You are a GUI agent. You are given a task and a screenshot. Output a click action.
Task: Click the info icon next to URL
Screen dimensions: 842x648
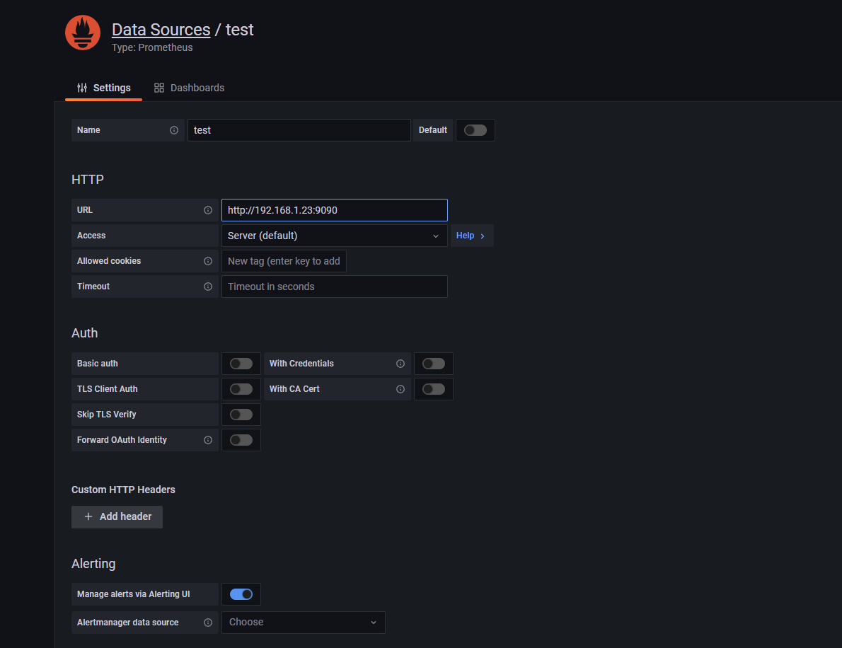pos(208,210)
